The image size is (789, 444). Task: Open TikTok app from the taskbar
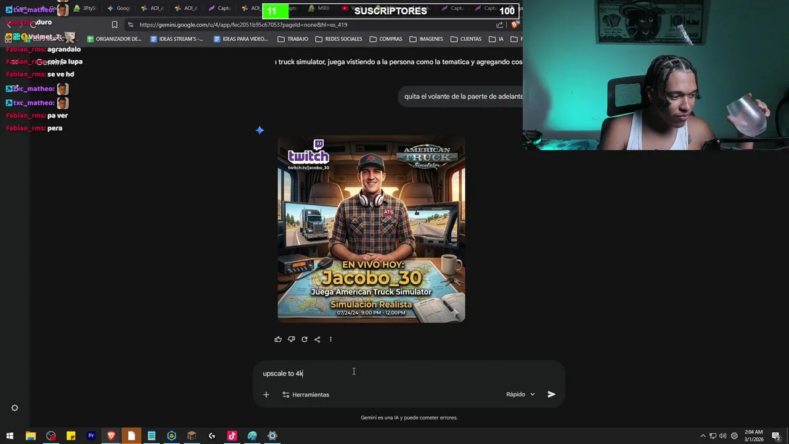pos(232,436)
